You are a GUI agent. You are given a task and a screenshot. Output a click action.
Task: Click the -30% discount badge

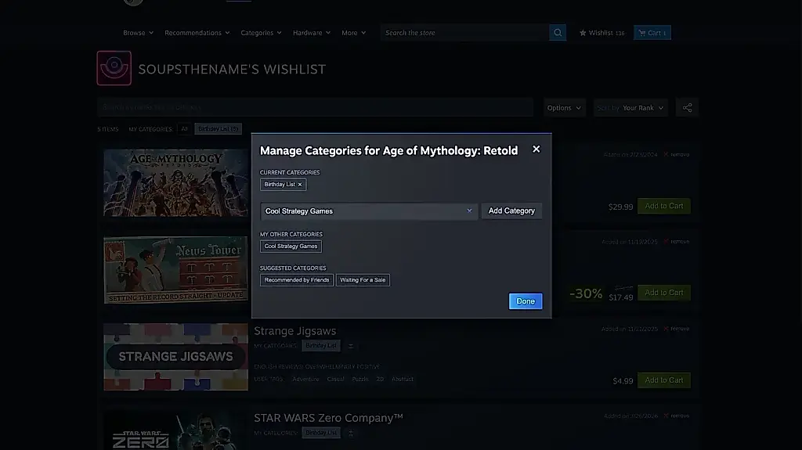click(586, 293)
